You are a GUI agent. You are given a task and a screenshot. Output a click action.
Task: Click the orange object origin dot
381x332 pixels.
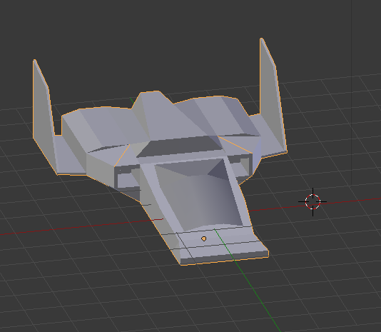point(204,239)
